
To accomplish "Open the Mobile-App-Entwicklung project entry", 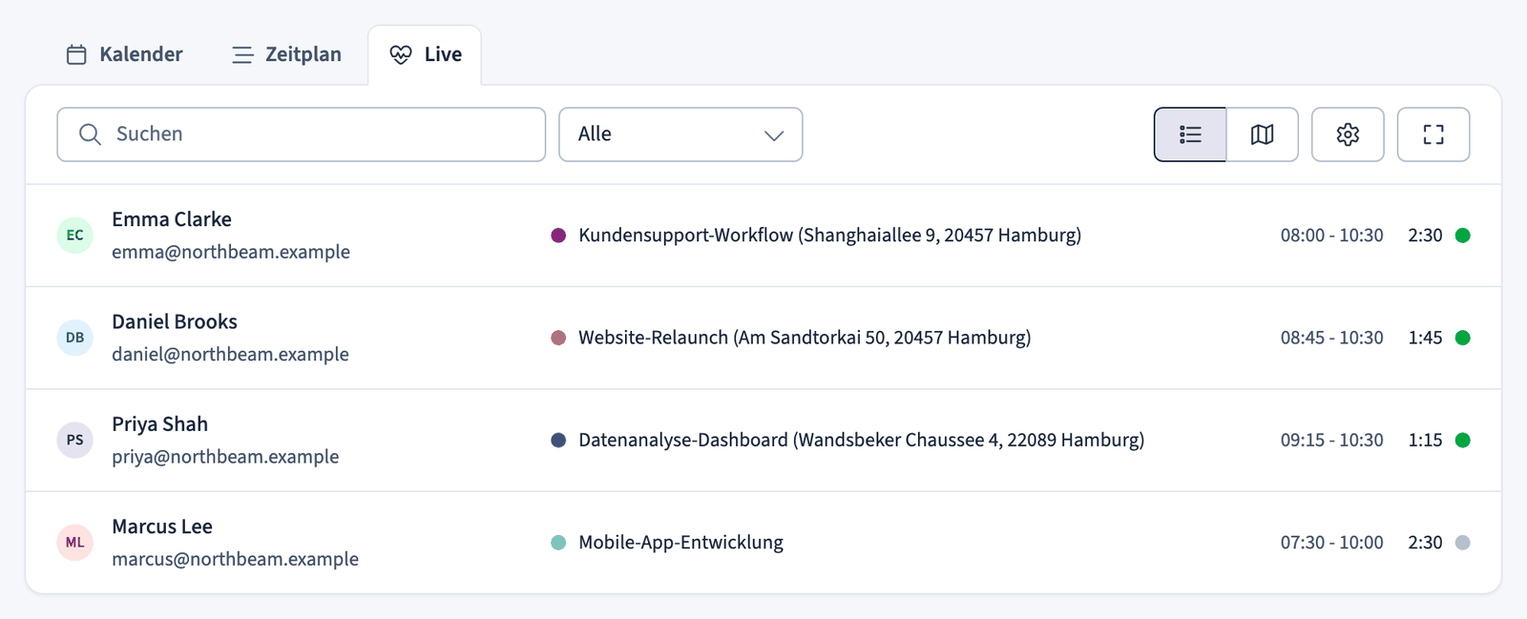I will (680, 543).
